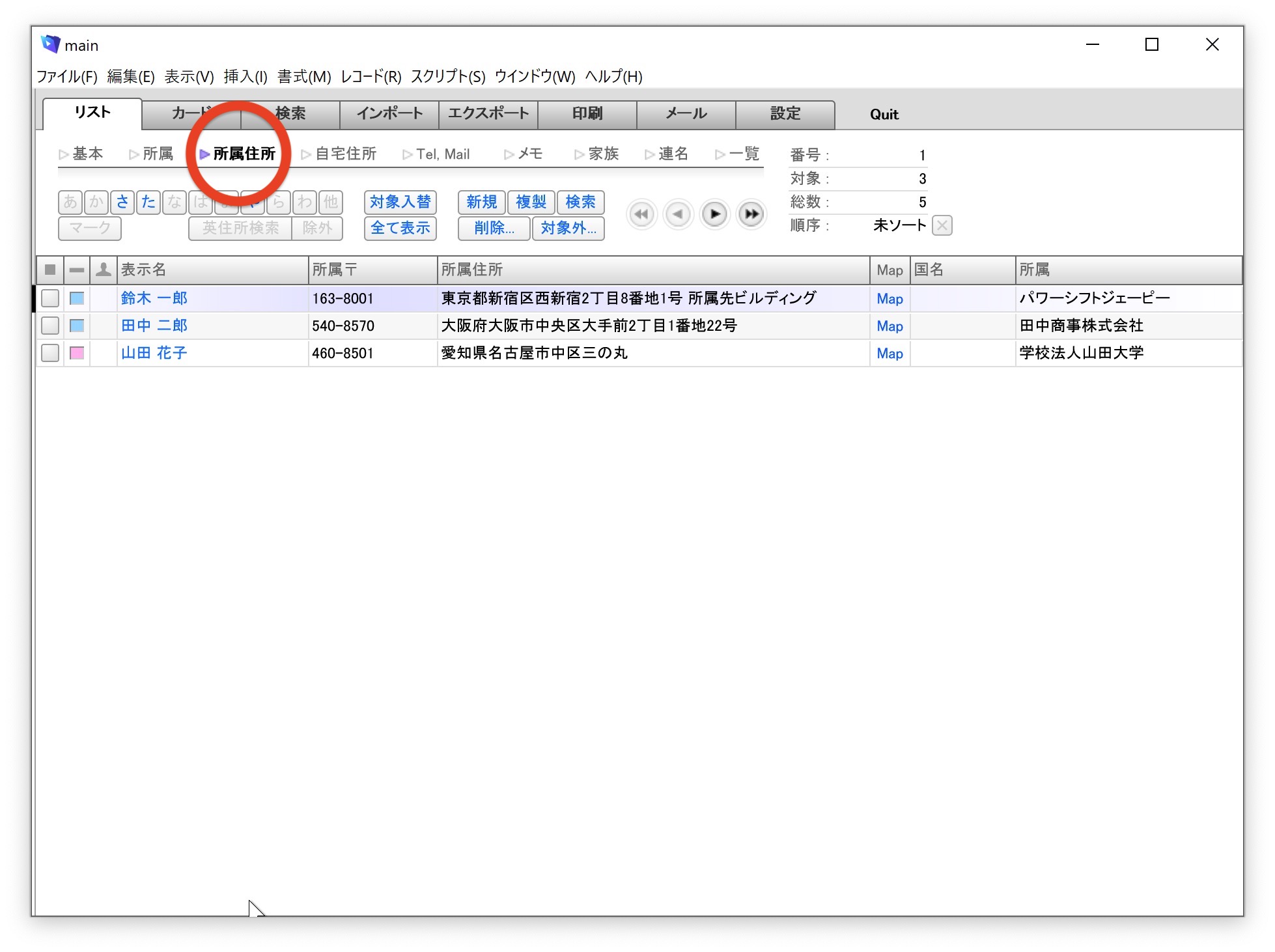Click pink color swatch for 山田 花子
This screenshot has width=1275, height=952.
[x=77, y=353]
